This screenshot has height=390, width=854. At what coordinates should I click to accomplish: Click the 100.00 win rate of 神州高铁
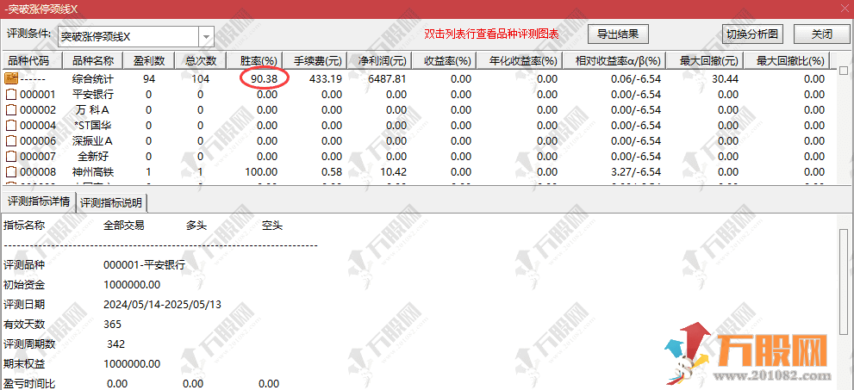click(x=261, y=172)
